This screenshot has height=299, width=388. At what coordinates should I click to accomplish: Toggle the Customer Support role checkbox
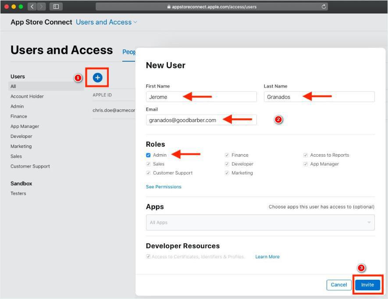[x=148, y=173]
